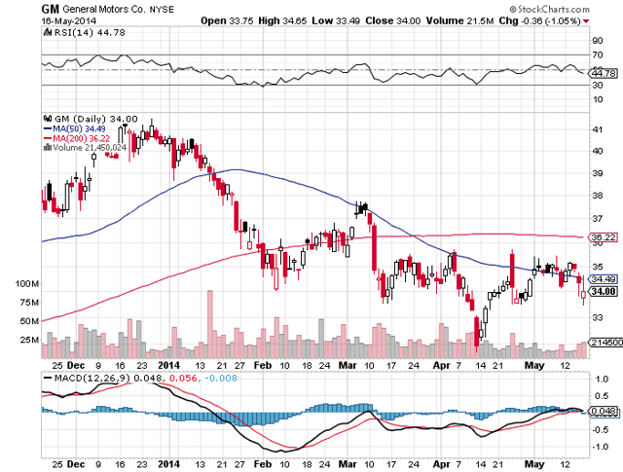Click the 44.78 RSI axis tag
The image size is (623, 472).
tap(604, 74)
